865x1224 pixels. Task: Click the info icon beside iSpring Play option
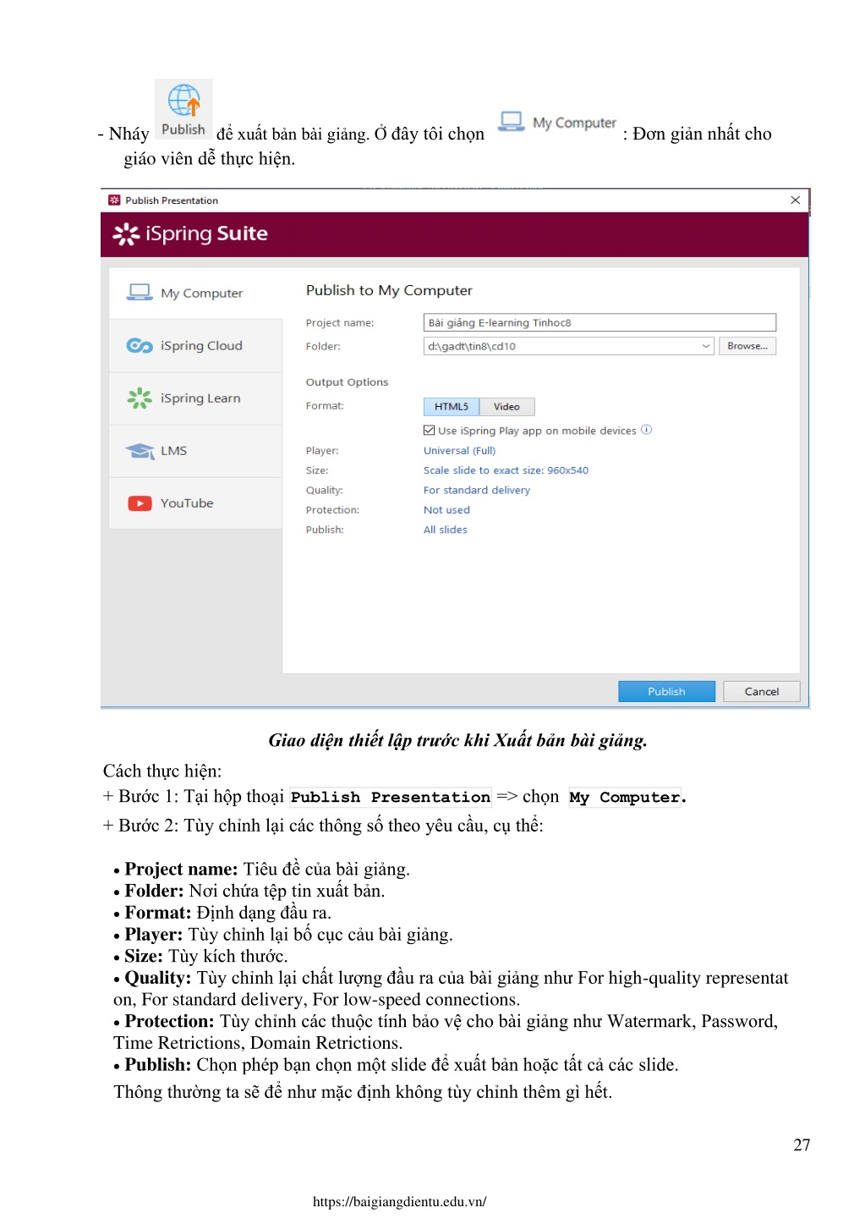pos(646,430)
